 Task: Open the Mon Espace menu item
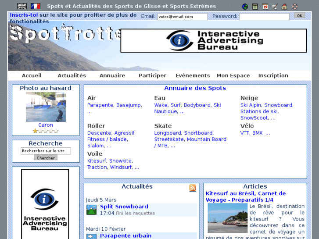[233, 75]
